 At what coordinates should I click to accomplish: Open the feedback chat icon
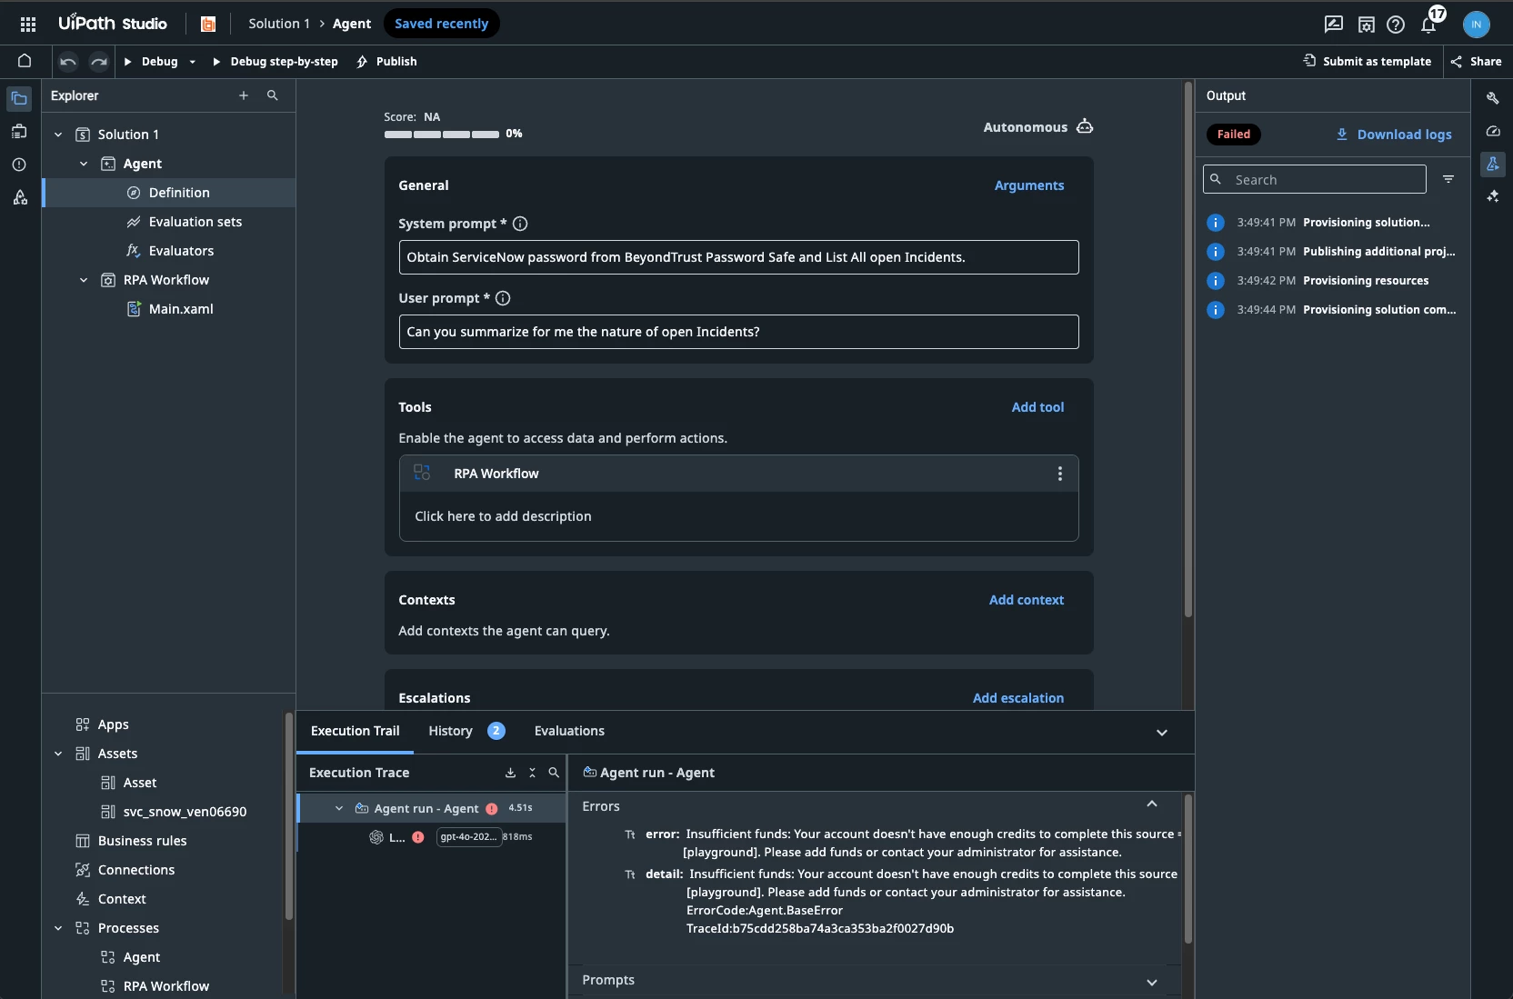1334,25
